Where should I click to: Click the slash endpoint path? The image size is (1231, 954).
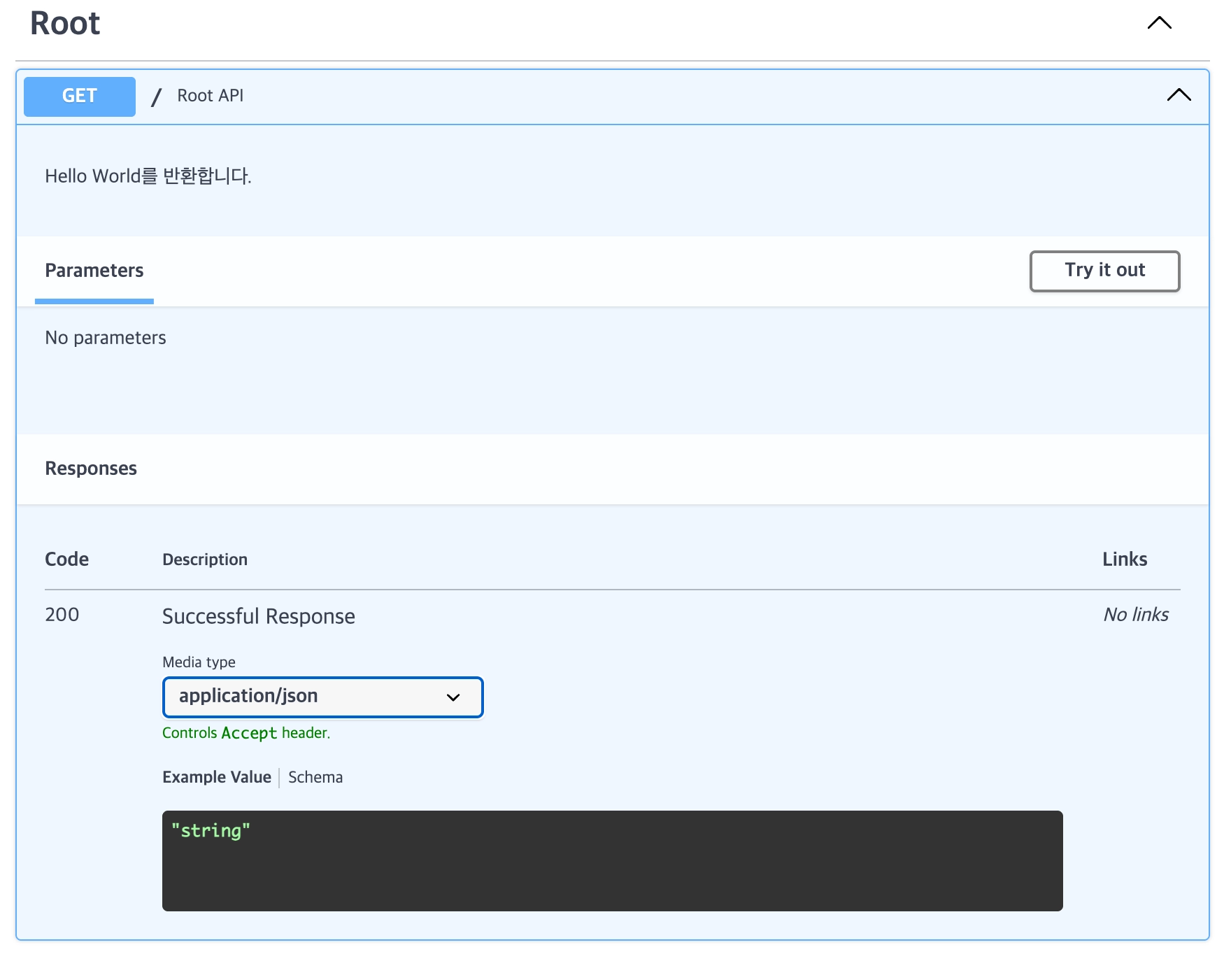point(157,97)
